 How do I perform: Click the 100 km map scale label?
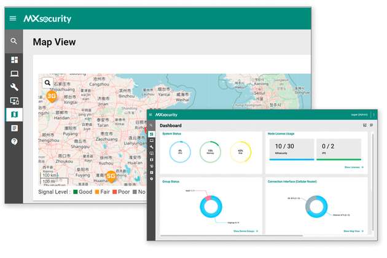click(49, 175)
